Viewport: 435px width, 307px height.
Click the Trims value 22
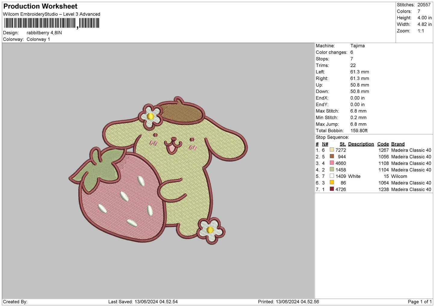[x=353, y=65]
